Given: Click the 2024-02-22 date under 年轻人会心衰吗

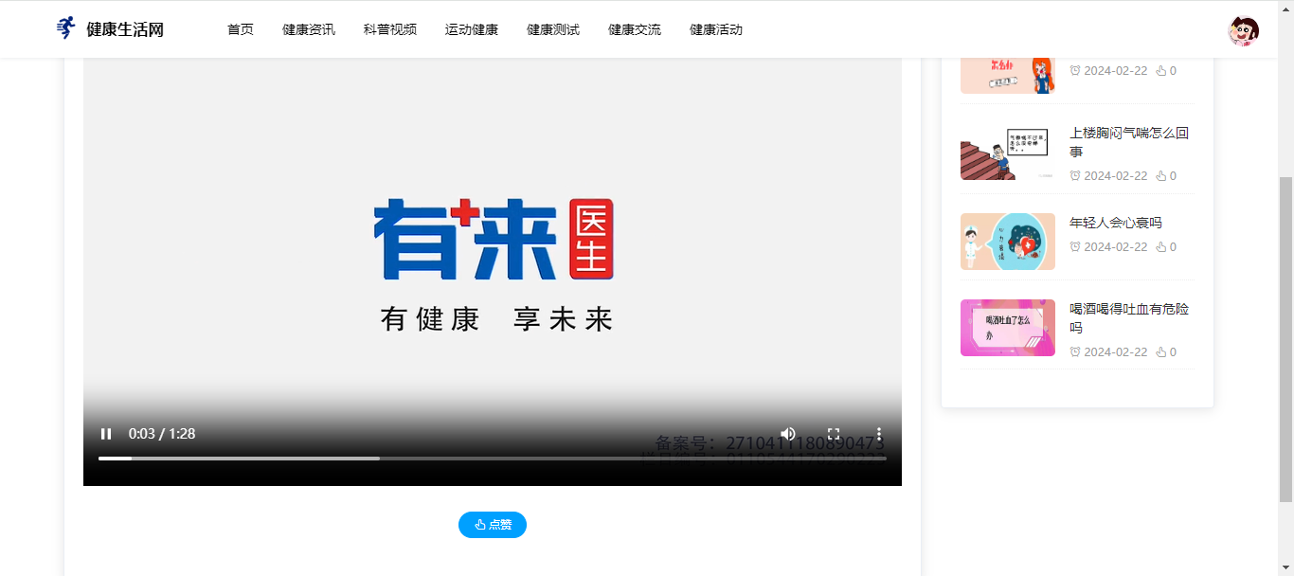Looking at the screenshot, I should click(x=1116, y=246).
